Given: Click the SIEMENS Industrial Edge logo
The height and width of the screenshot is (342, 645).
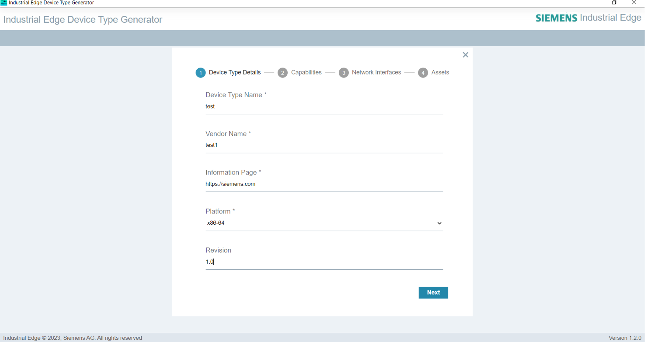Looking at the screenshot, I should (x=588, y=17).
